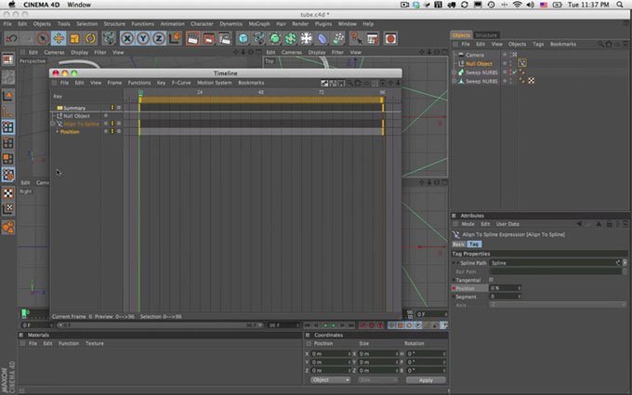Click the Autokeying red button
Image resolution: width=632 pixels, height=395 pixels.
tap(371, 325)
